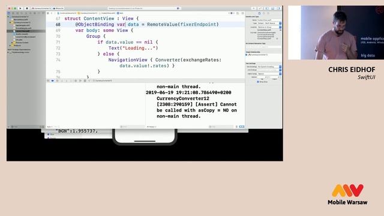The width and height of the screenshot is (384, 216).
Task: Collapse the CurrencyConverter12 project root triangle
Action: pyautogui.click(x=8, y=17)
